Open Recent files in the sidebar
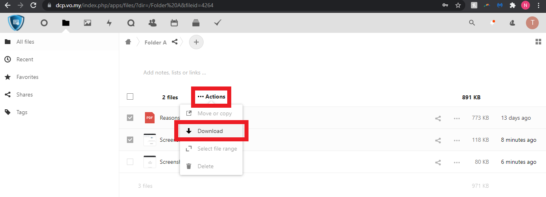Screen dimensions: 546x197 (24, 59)
